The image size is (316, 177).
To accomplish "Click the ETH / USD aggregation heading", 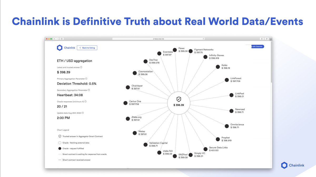I will pos(75,61).
